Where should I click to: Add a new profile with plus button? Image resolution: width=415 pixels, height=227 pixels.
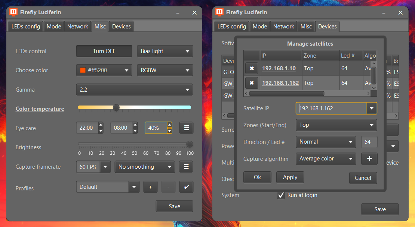point(150,187)
